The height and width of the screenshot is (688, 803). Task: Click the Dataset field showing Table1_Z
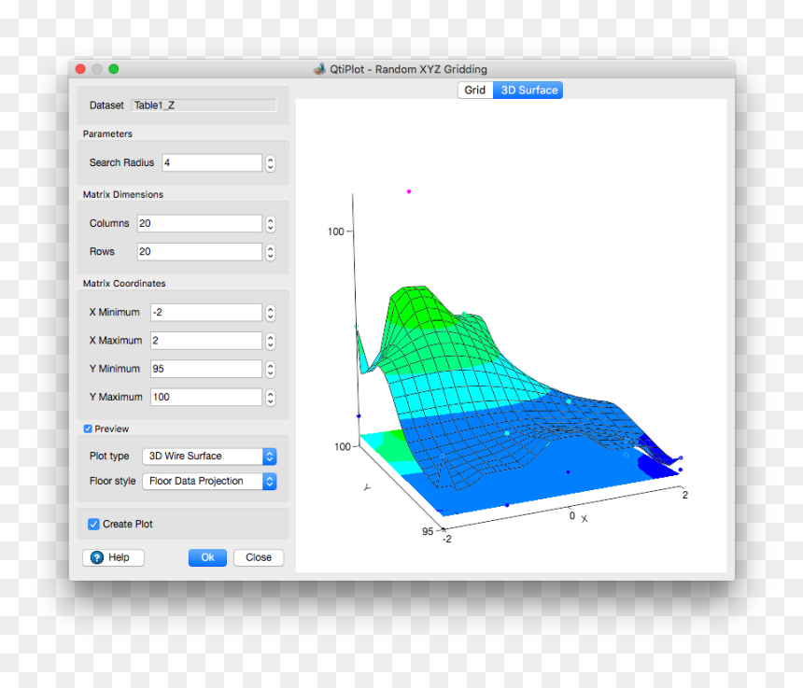[x=204, y=105]
